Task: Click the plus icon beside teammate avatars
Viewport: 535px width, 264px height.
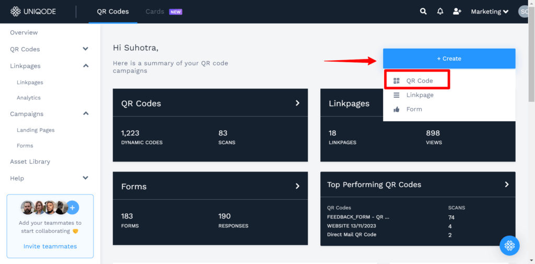Action: pos(72,208)
